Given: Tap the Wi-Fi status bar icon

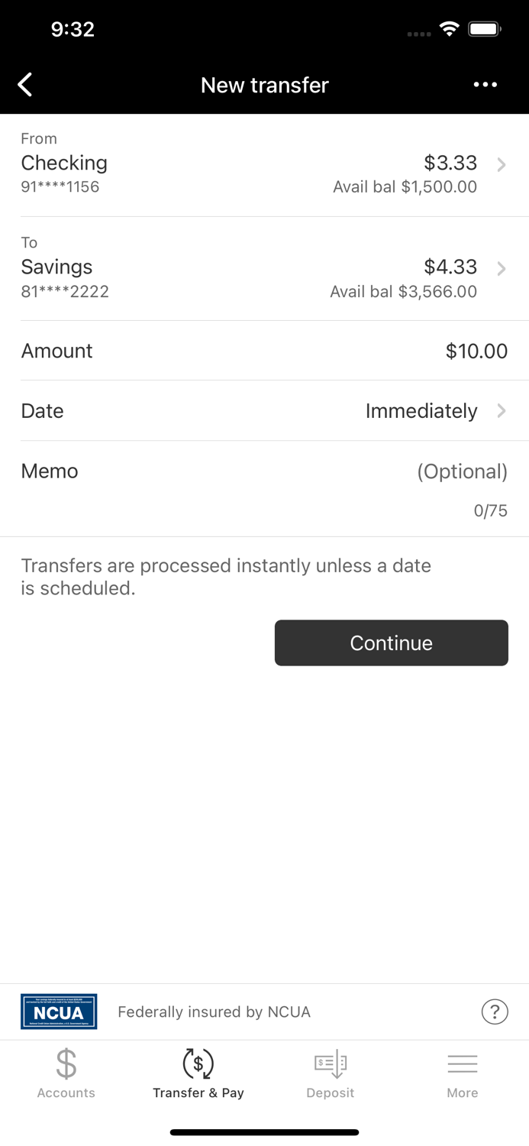Looking at the screenshot, I should pos(450,29).
